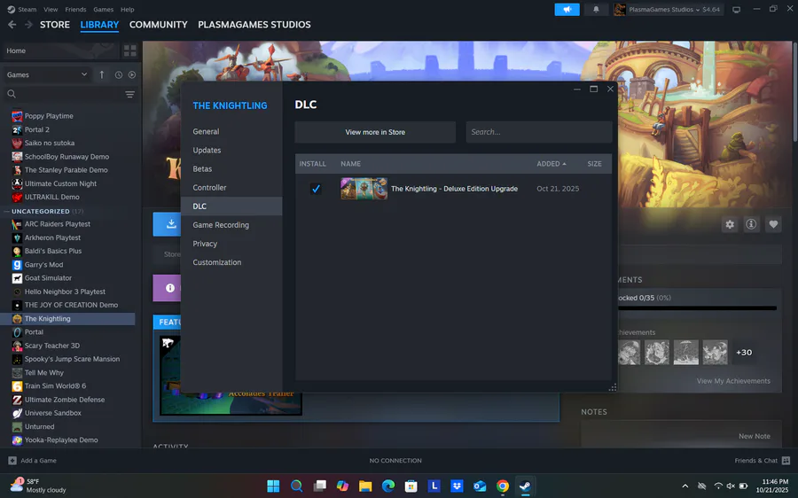798x498 pixels.
Task: Click View more in Store button
Action: click(x=375, y=132)
